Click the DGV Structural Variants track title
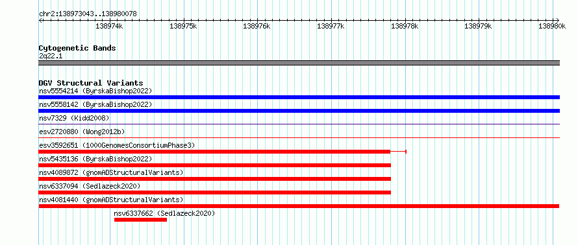578x245 pixels. (91, 83)
